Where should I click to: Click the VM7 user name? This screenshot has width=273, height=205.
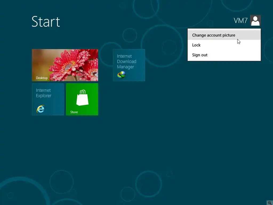(x=241, y=21)
